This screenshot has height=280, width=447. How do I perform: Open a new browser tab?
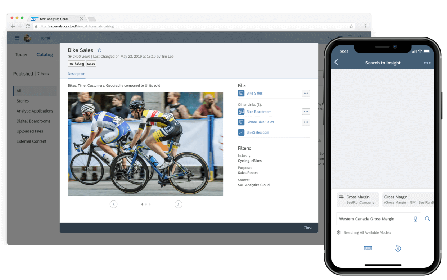pyautogui.click(x=91, y=19)
